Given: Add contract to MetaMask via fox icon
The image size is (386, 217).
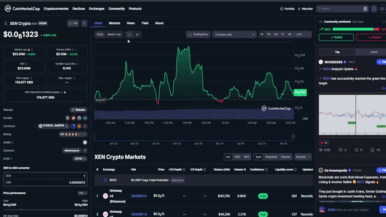Looking at the screenshot, I should pyautogui.click(x=79, y=126).
